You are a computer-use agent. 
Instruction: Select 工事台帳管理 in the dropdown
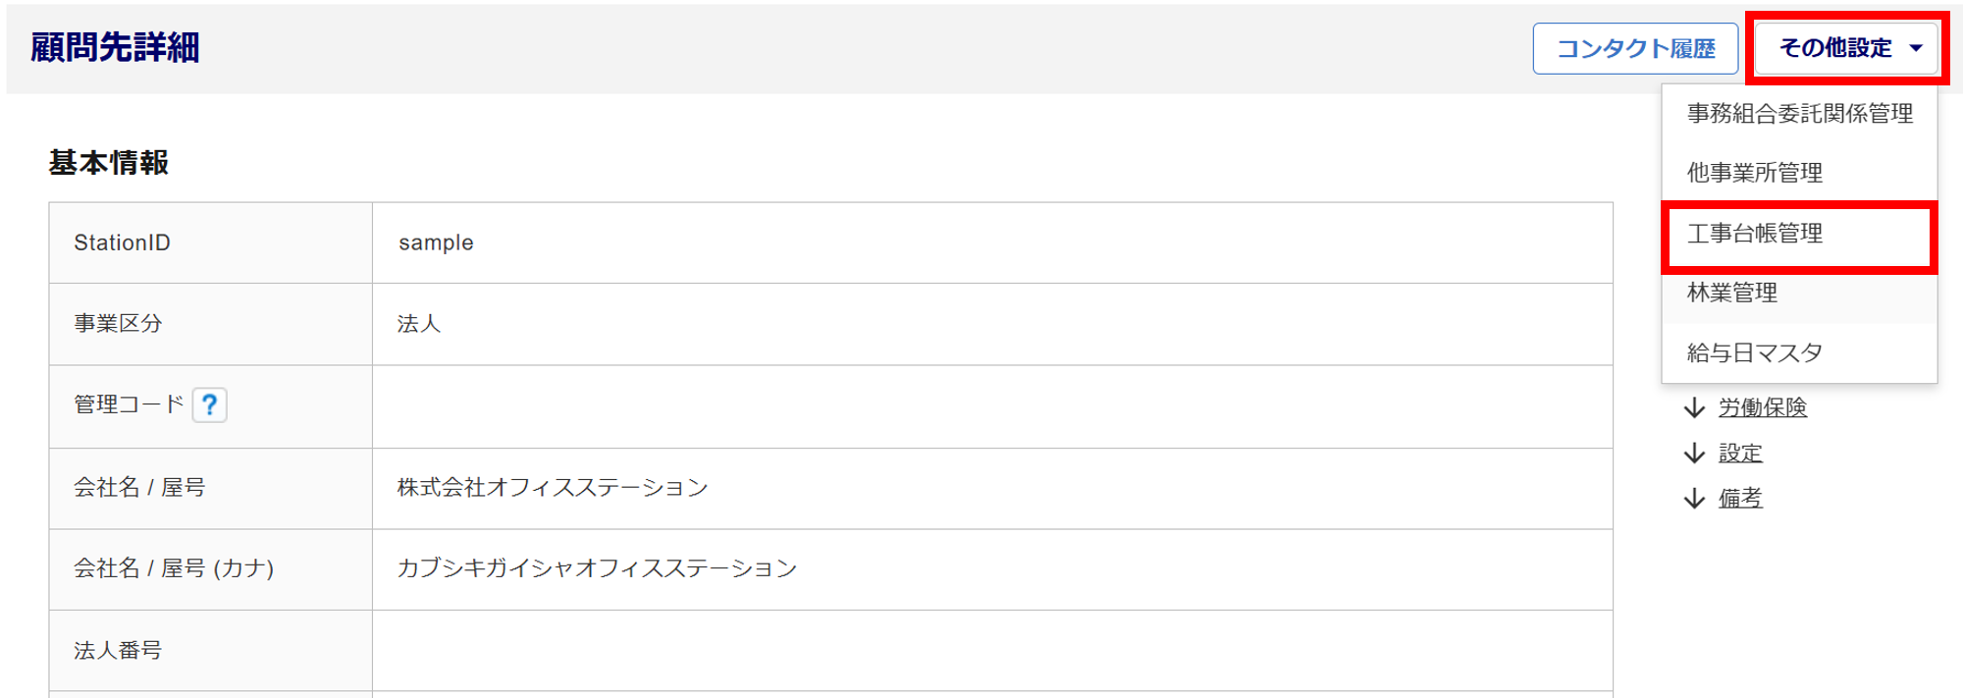1754,234
